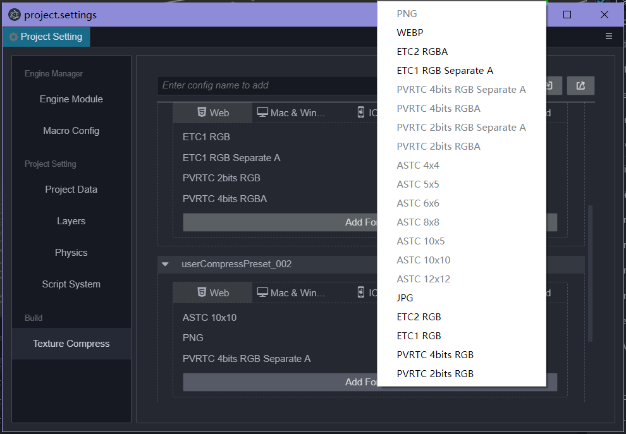Screen dimensions: 626x434
Task: Choose ETC1 RGB from the dropdown menu
Action: coord(462,336)
